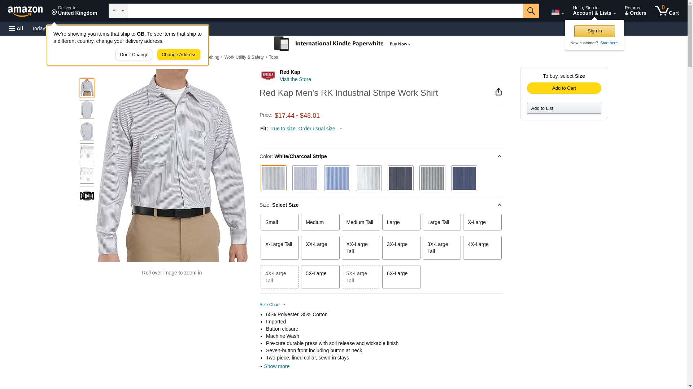Viewport: 693px width, 389px height.
Task: Play the product video thumbnail
Action: point(87,196)
